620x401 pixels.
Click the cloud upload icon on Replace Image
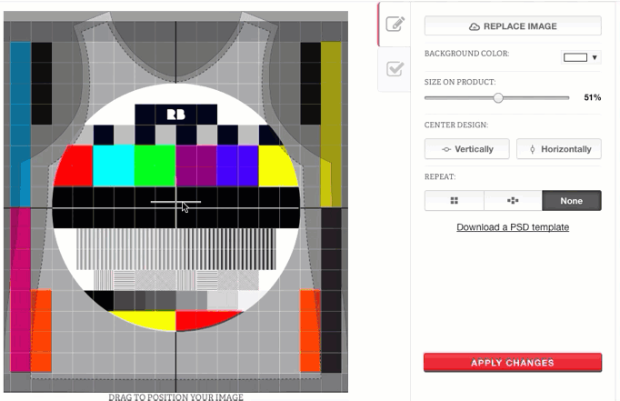click(x=475, y=26)
